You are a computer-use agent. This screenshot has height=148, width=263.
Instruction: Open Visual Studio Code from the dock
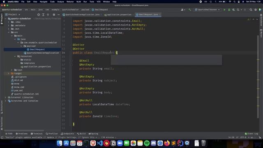click(x=100, y=143)
